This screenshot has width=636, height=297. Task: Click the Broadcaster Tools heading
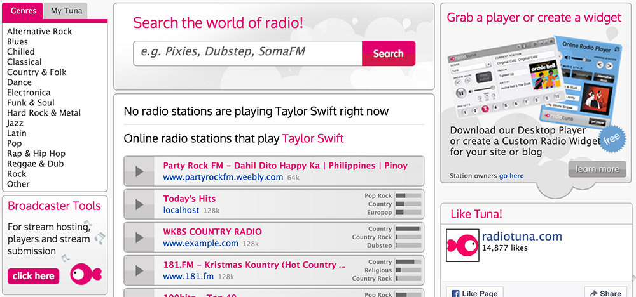tap(54, 206)
